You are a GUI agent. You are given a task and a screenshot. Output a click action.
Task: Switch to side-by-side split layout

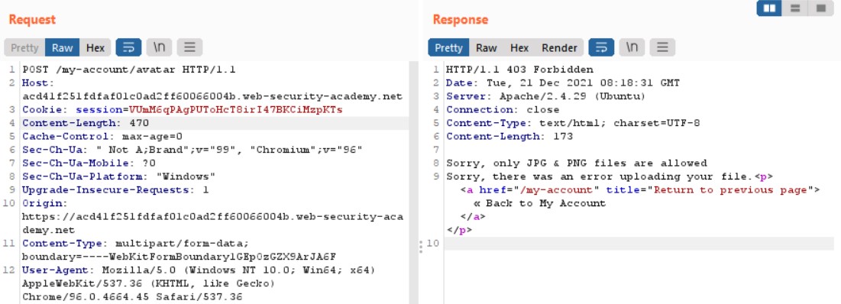769,8
